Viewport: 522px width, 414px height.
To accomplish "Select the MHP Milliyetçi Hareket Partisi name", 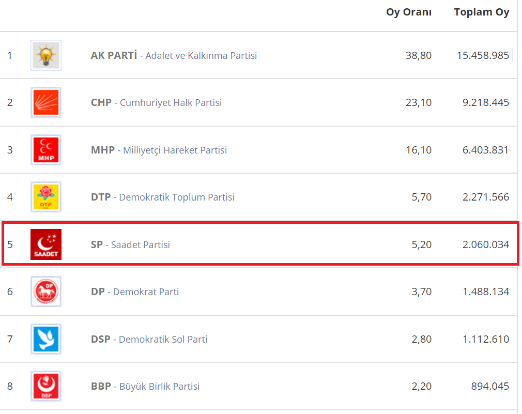I will click(x=159, y=150).
